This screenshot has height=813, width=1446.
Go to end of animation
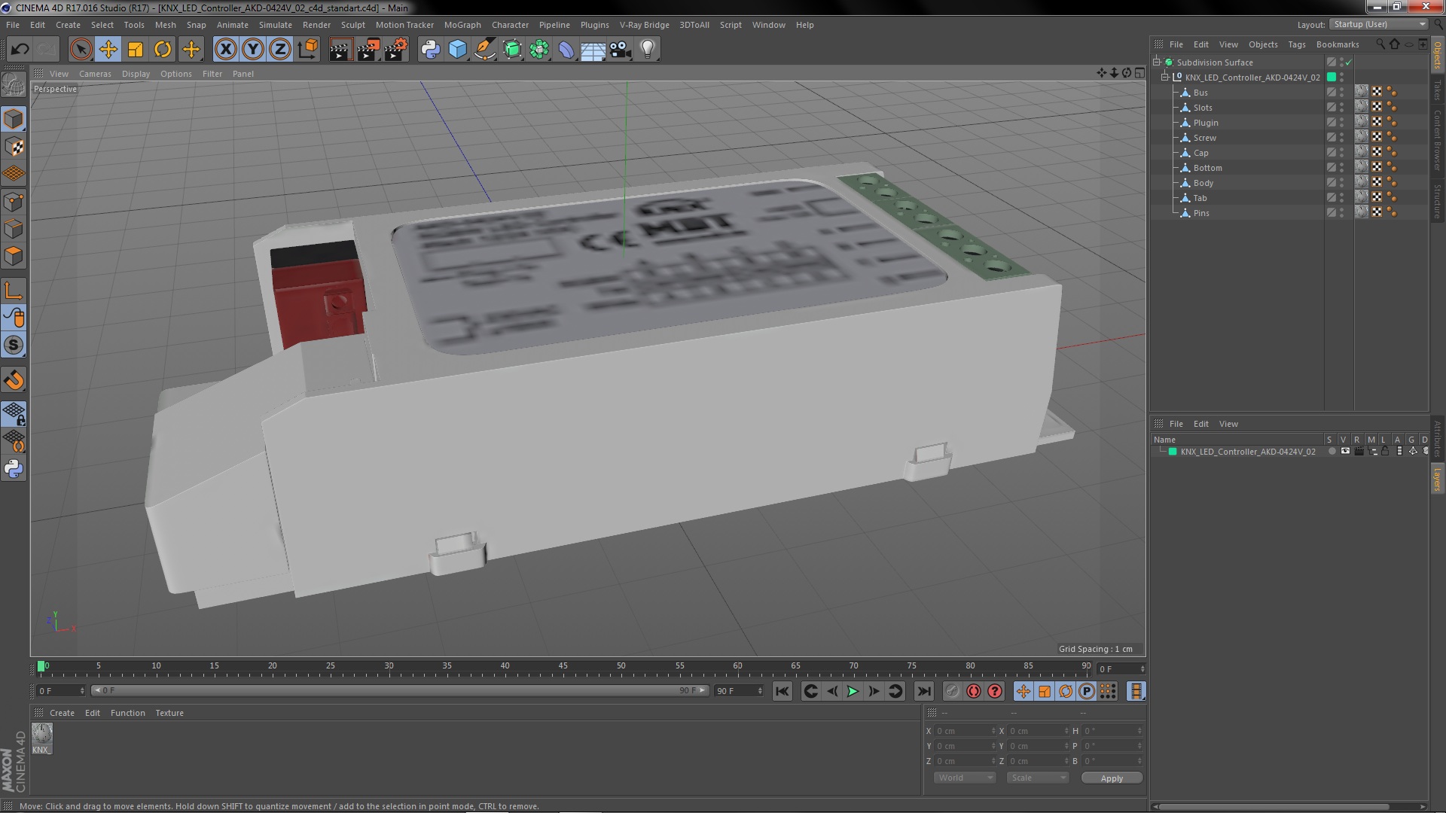(923, 691)
